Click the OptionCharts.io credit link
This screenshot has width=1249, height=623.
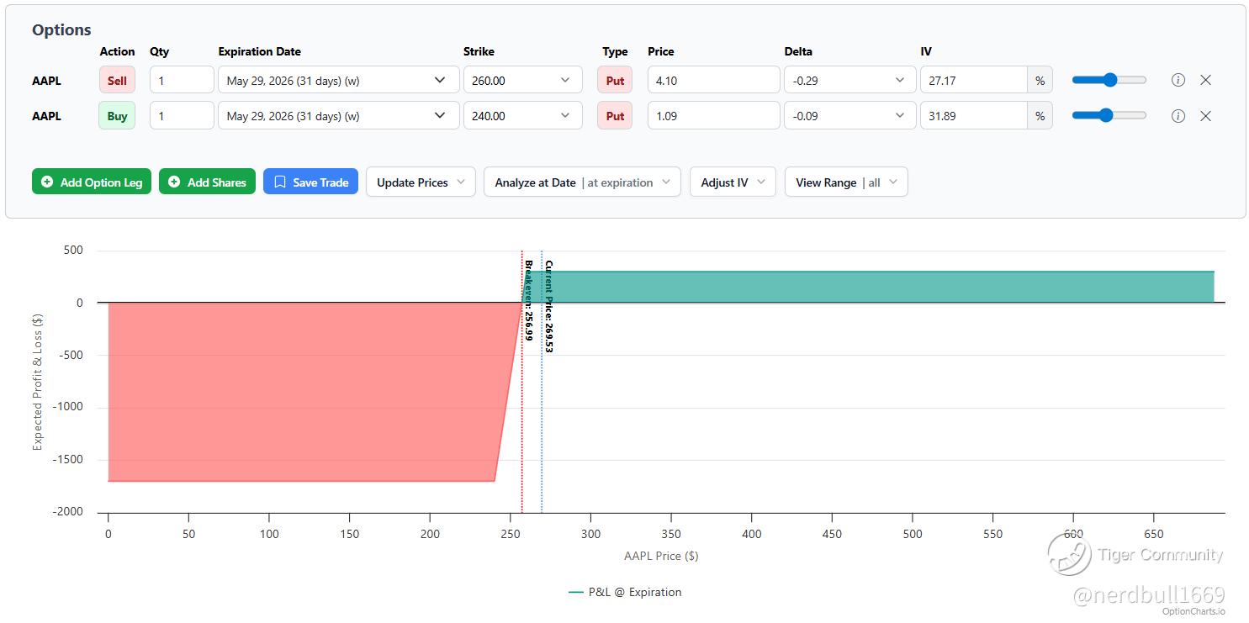1194,611
